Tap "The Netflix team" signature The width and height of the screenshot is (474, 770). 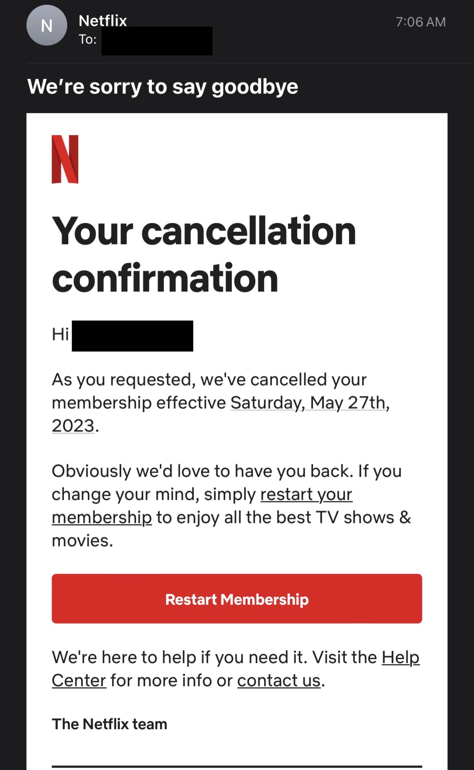click(x=109, y=724)
